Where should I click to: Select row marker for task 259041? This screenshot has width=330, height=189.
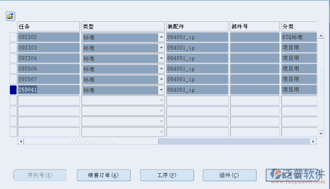point(13,90)
